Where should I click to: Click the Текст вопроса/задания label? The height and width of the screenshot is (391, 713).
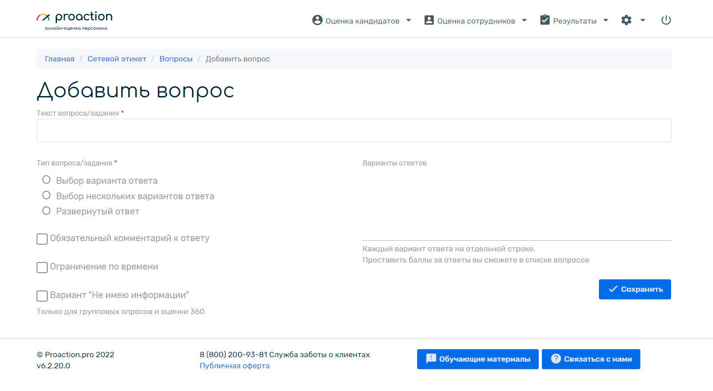pyautogui.click(x=78, y=113)
